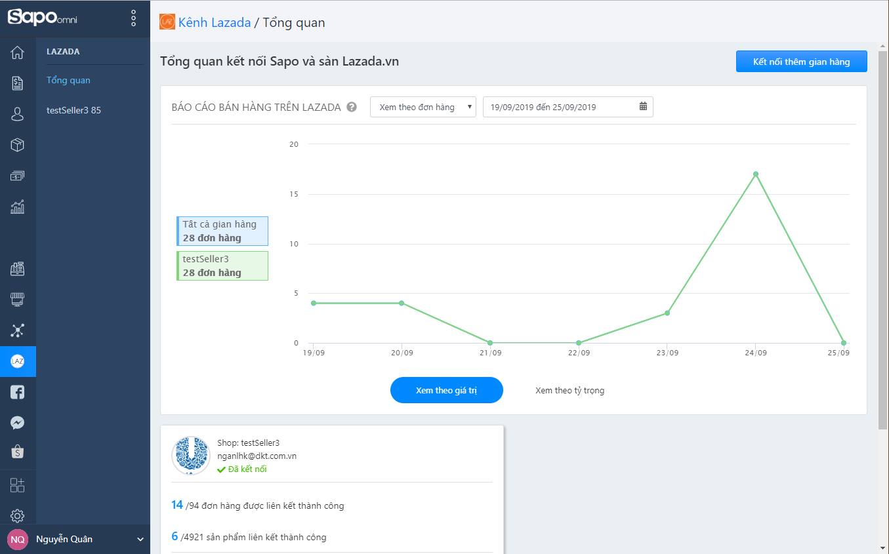Toggle 'Xem theo giá trị' view

point(446,390)
